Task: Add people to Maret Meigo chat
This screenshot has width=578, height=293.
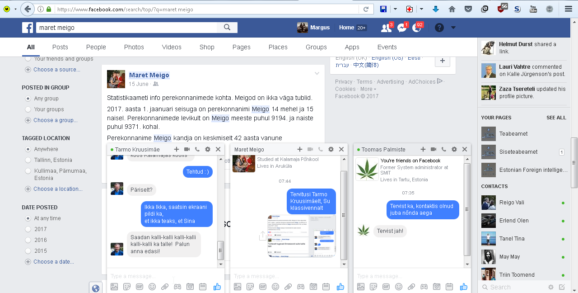Action: pos(300,149)
